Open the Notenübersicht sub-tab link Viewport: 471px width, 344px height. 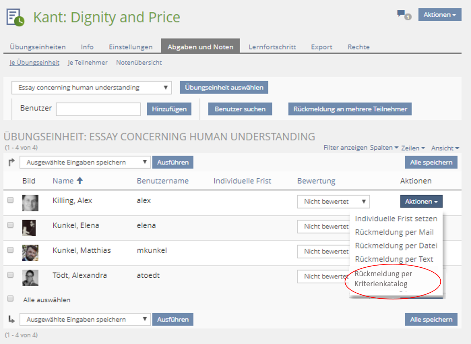pos(139,62)
